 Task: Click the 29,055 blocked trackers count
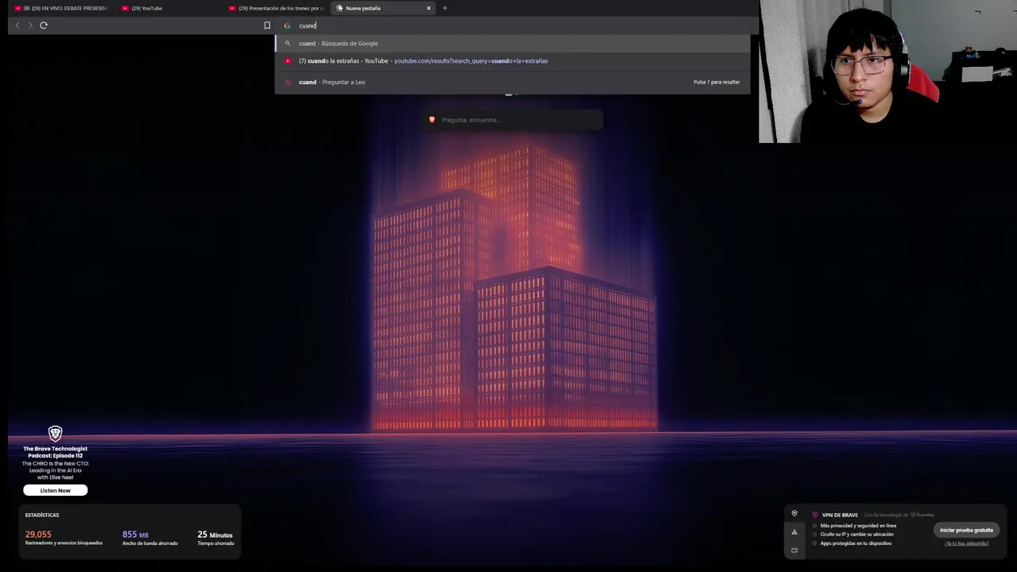[x=38, y=535]
